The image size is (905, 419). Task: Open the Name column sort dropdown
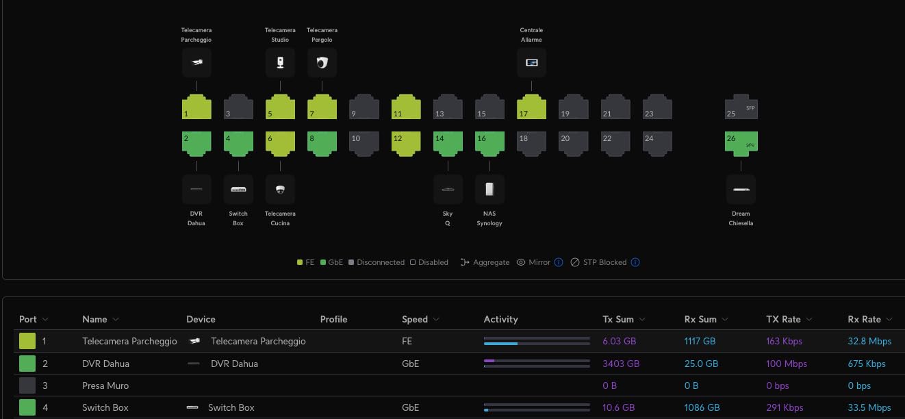[x=116, y=319]
